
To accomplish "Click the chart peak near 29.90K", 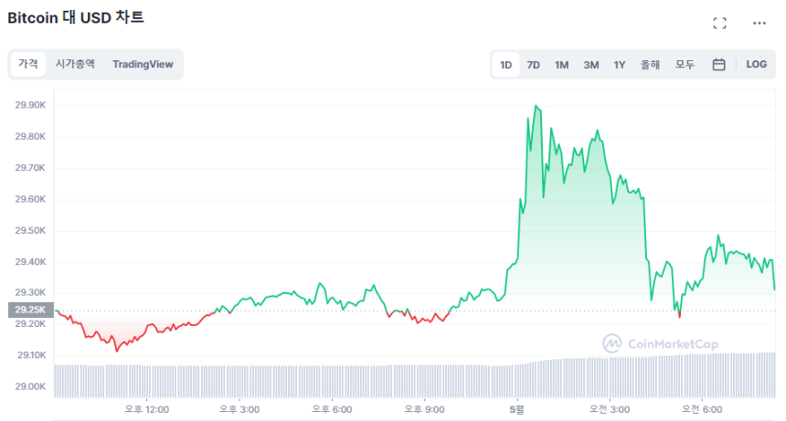I will 536,107.
